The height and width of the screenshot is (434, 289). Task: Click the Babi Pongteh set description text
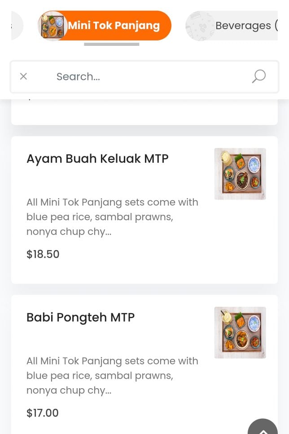point(112,376)
